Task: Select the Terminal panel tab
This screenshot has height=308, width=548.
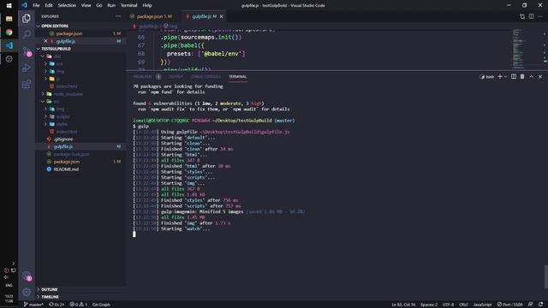Action: coord(238,77)
